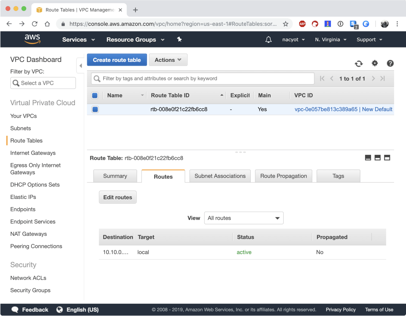This screenshot has height=316, width=406.
Task: Open VPC Dashboard link
Action: [36, 60]
